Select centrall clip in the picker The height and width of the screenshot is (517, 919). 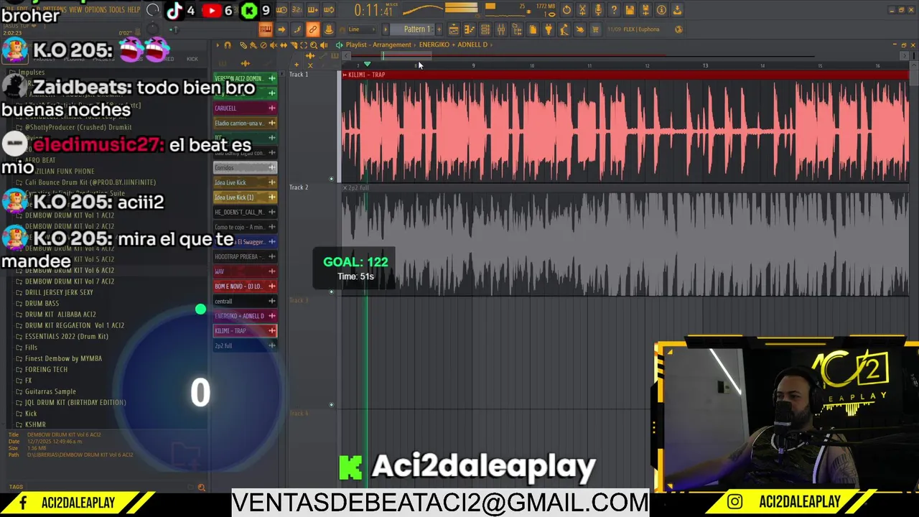pos(245,301)
